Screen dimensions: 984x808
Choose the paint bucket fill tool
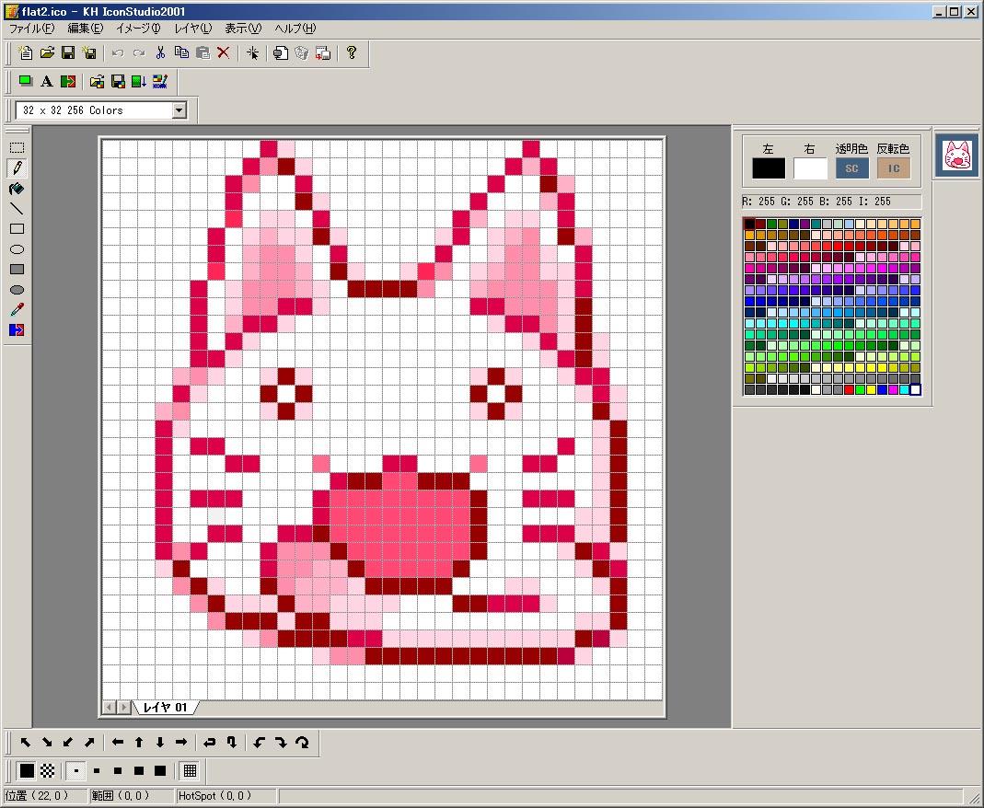tap(17, 189)
